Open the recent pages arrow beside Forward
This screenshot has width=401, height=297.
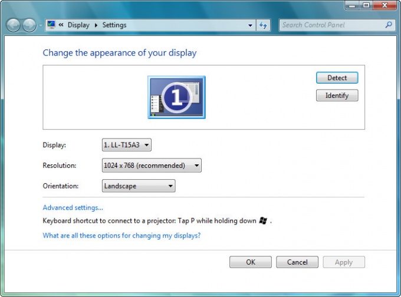pos(40,25)
